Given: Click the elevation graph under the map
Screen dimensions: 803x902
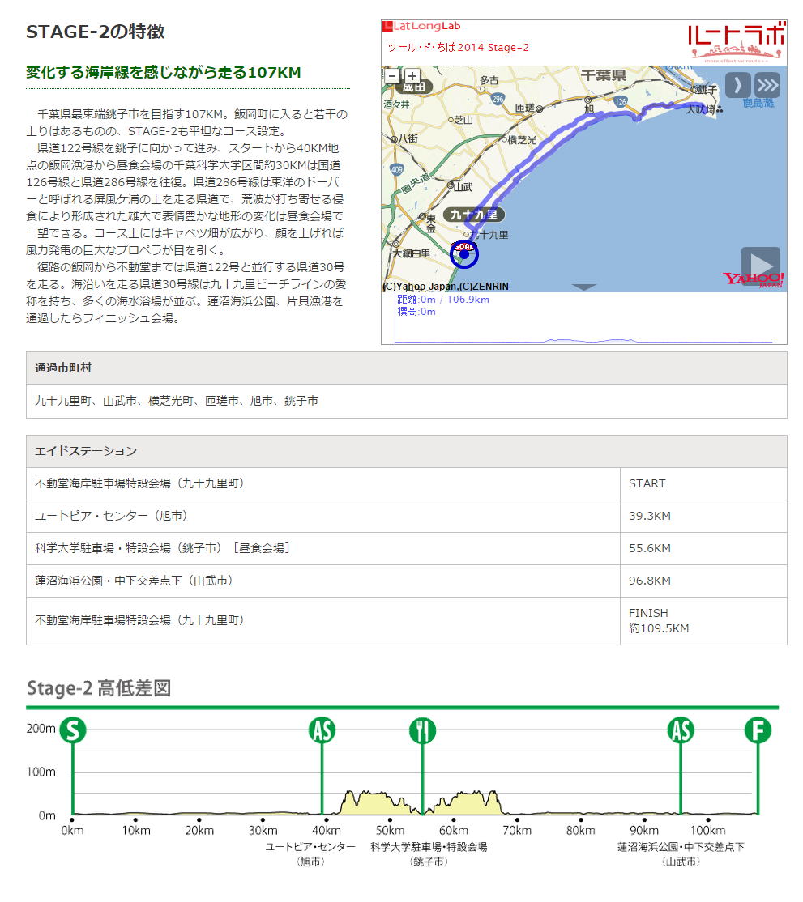Looking at the screenshot, I should click(x=583, y=317).
